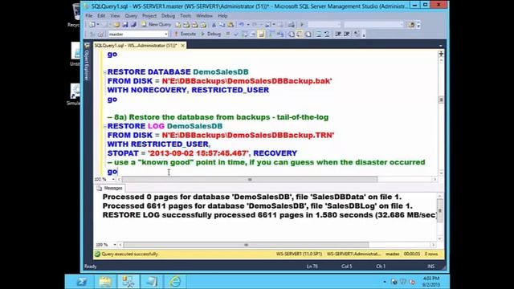
Task: Click the Undo arrow icon
Action: pyautogui.click(x=241, y=25)
